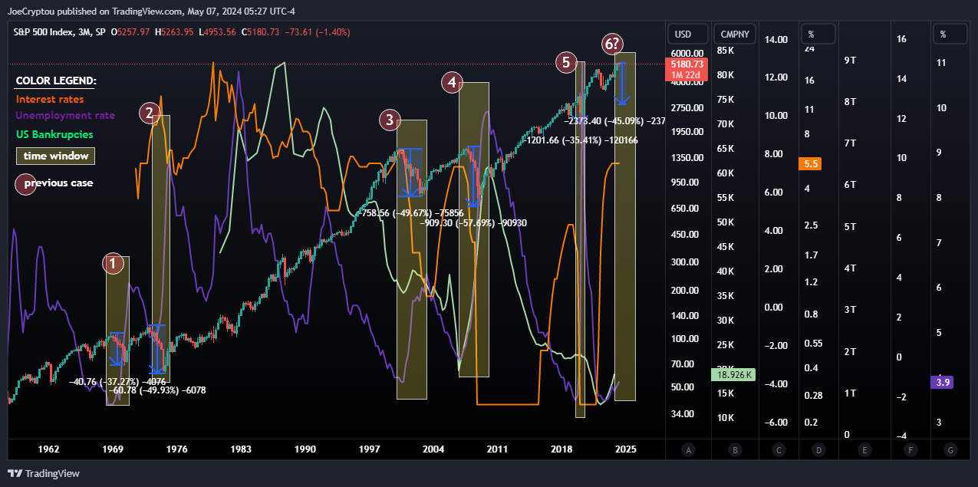Click the scale A letter icon
The width and height of the screenshot is (978, 487).
coord(688,449)
